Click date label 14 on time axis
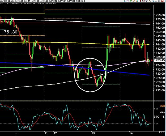 131,133
